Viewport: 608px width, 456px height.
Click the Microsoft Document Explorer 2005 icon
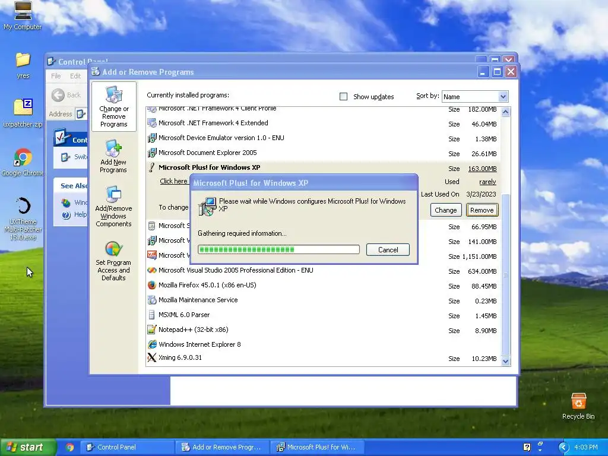152,153
